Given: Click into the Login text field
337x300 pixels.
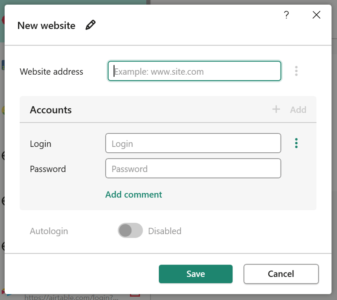Looking at the screenshot, I should pyautogui.click(x=193, y=143).
